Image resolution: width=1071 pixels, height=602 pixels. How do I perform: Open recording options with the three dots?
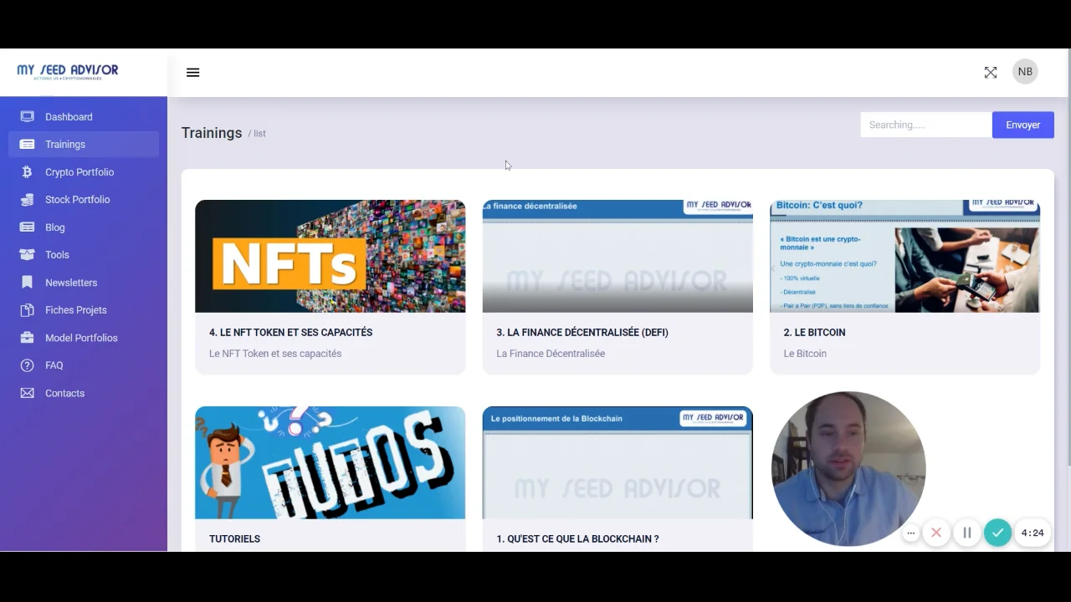tap(911, 533)
